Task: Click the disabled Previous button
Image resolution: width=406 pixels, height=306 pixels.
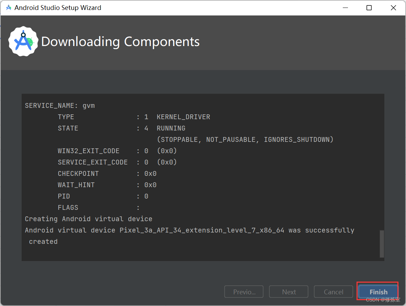Action: click(x=244, y=292)
